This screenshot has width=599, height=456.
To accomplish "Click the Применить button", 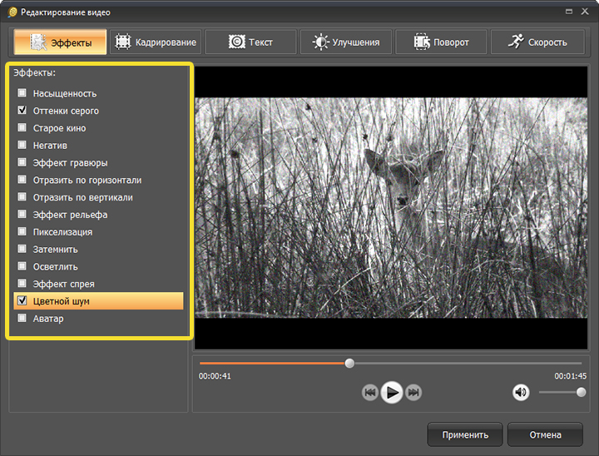I will tap(464, 434).
